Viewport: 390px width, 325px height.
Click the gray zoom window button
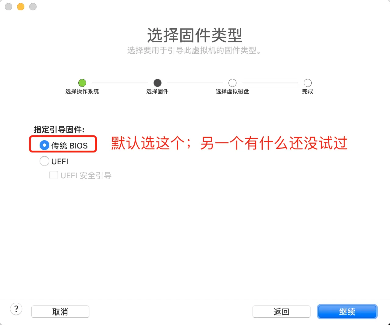tap(33, 7)
